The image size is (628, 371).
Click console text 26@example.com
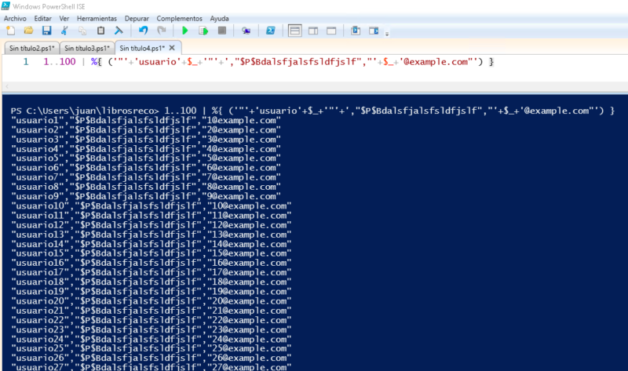pos(250,358)
